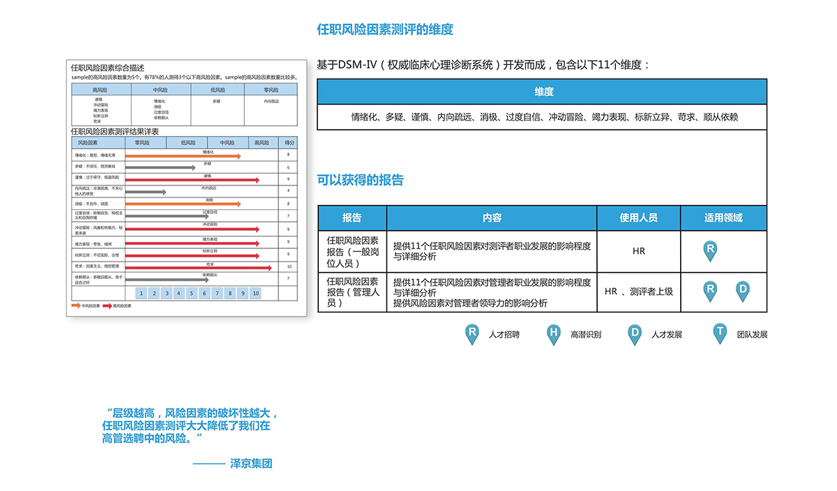837x491 pixels.
Task: Select the H pin icon beside 高潜识别 legend
Action: click(x=554, y=334)
